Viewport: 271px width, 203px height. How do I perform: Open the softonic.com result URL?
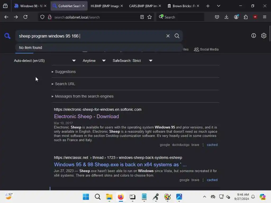point(98,110)
